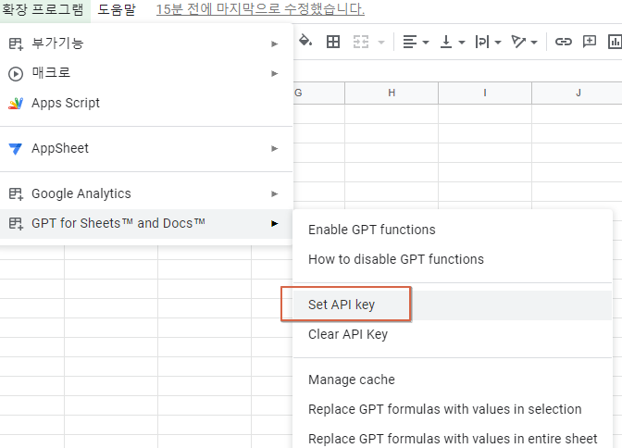The width and height of the screenshot is (622, 448).
Task: Open the 확장 프로그램 menu
Action: click(x=43, y=9)
